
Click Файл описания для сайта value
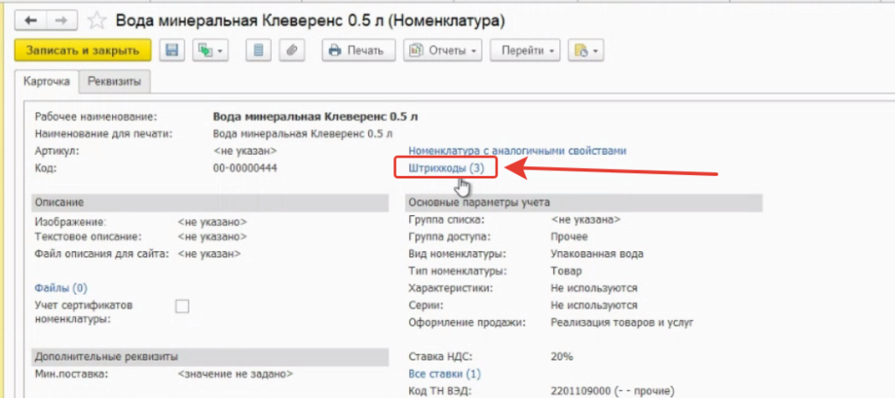(209, 254)
